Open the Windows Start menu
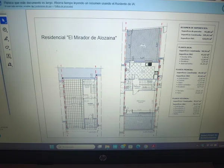The width and height of the screenshot is (224, 168). [x=52, y=147]
